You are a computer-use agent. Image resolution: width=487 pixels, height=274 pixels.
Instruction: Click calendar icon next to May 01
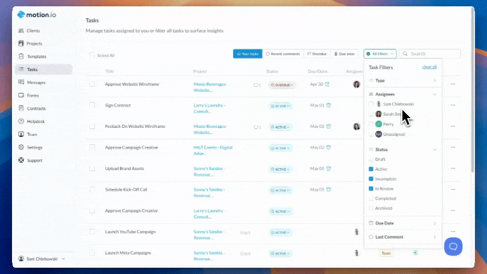click(x=329, y=105)
